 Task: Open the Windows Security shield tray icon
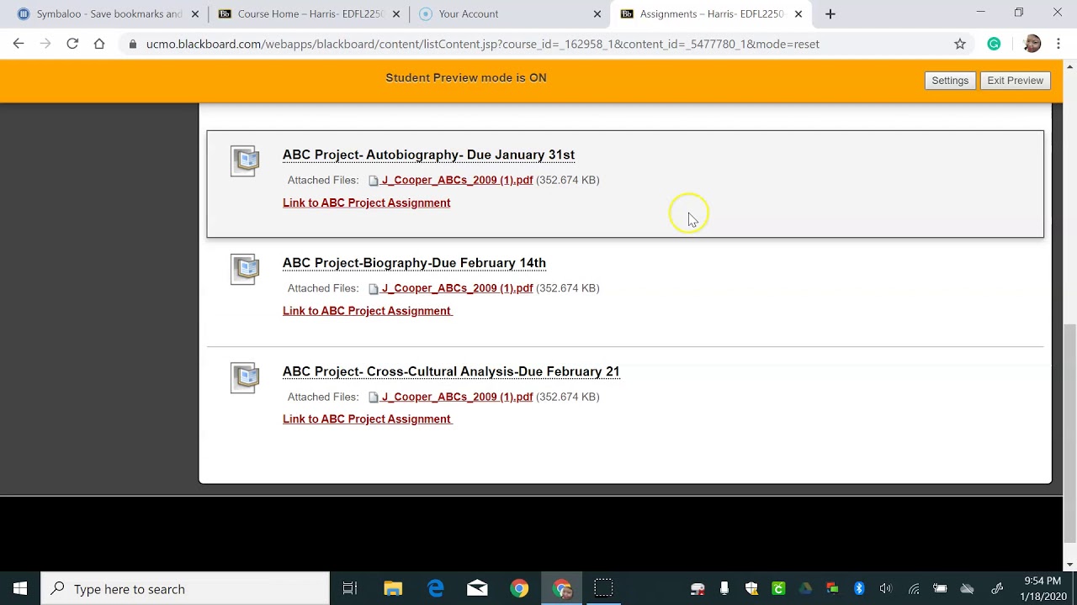pos(751,589)
